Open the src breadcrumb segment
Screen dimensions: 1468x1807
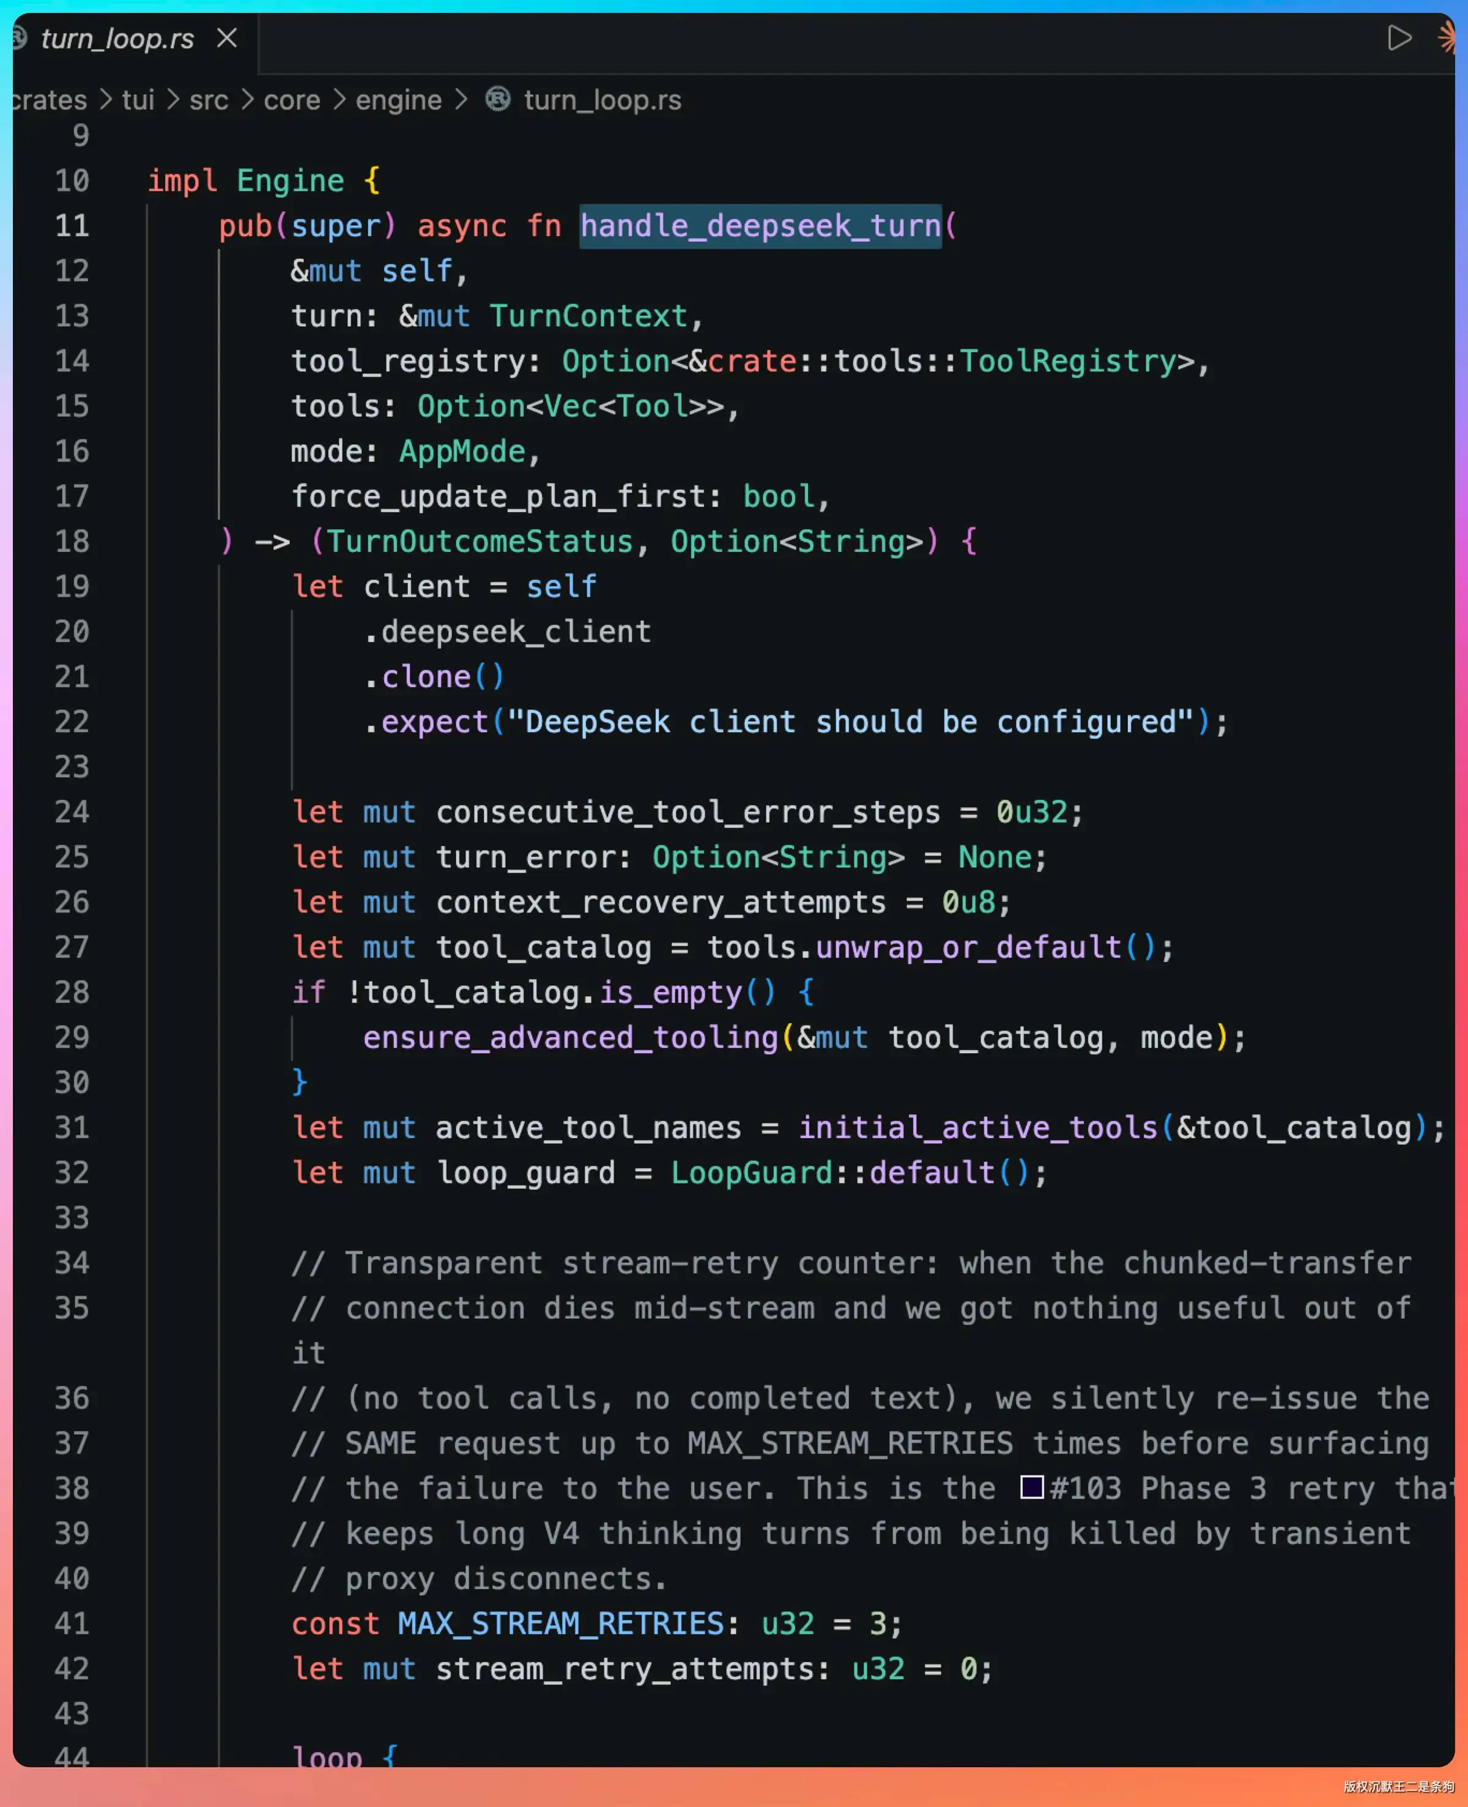click(209, 100)
